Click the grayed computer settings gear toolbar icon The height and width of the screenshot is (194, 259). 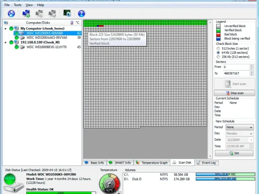(39, 14)
